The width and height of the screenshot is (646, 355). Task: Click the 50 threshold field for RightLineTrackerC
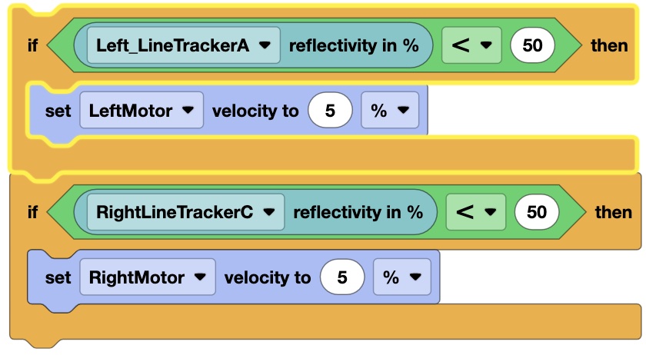(x=537, y=212)
